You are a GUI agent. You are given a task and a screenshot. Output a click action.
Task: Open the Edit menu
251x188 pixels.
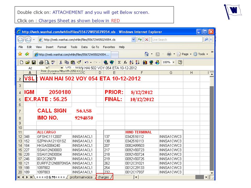[x=29, y=47]
